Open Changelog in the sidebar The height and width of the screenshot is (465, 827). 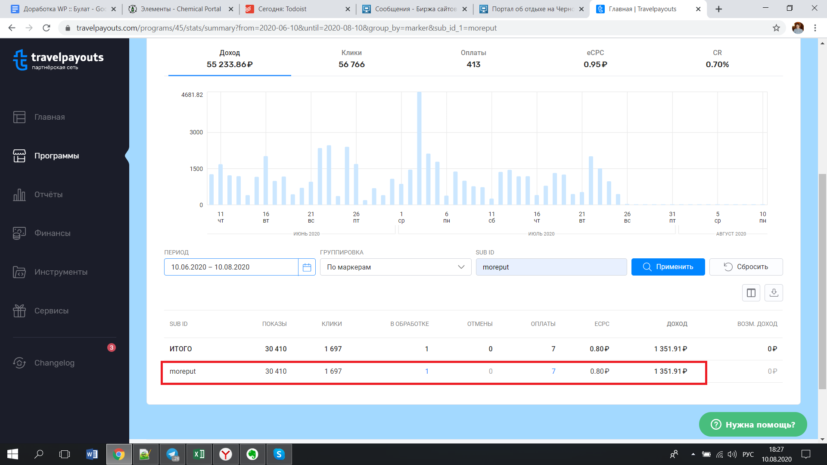54,363
